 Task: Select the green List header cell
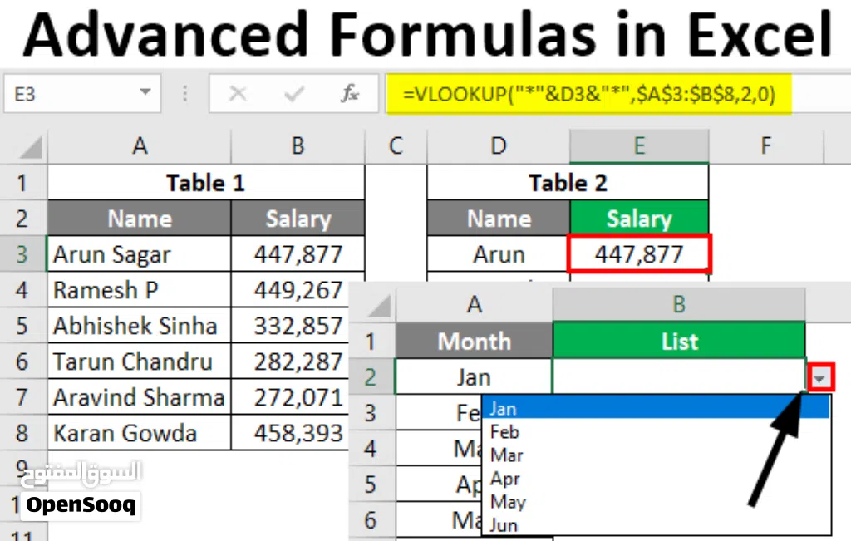[679, 342]
